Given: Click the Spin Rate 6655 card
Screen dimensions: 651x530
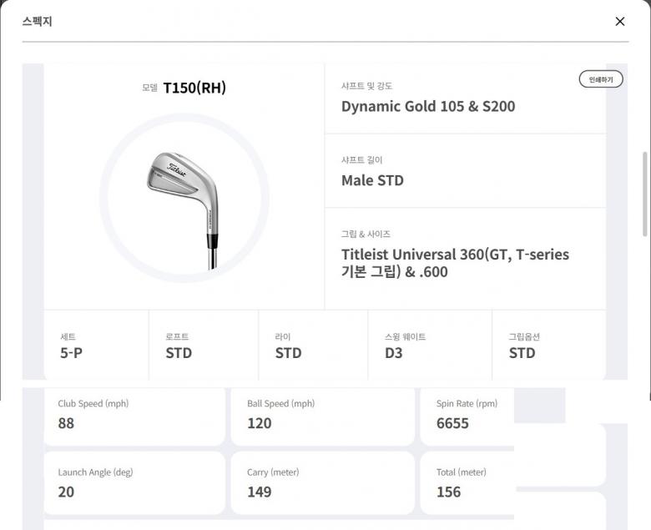Looking at the screenshot, I should (467, 415).
